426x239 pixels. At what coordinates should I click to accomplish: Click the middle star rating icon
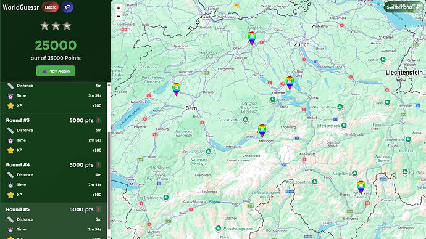tap(56, 26)
